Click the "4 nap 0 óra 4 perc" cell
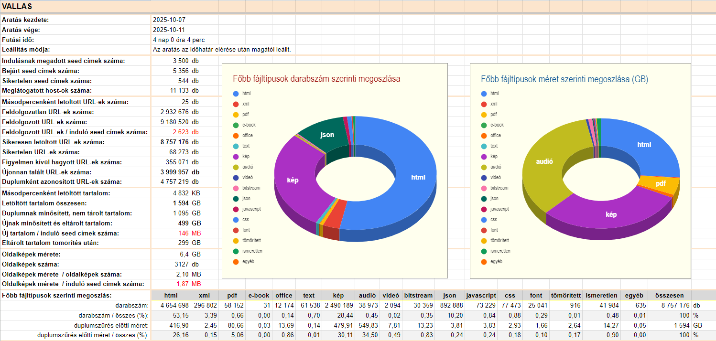The image size is (716, 341). click(179, 40)
